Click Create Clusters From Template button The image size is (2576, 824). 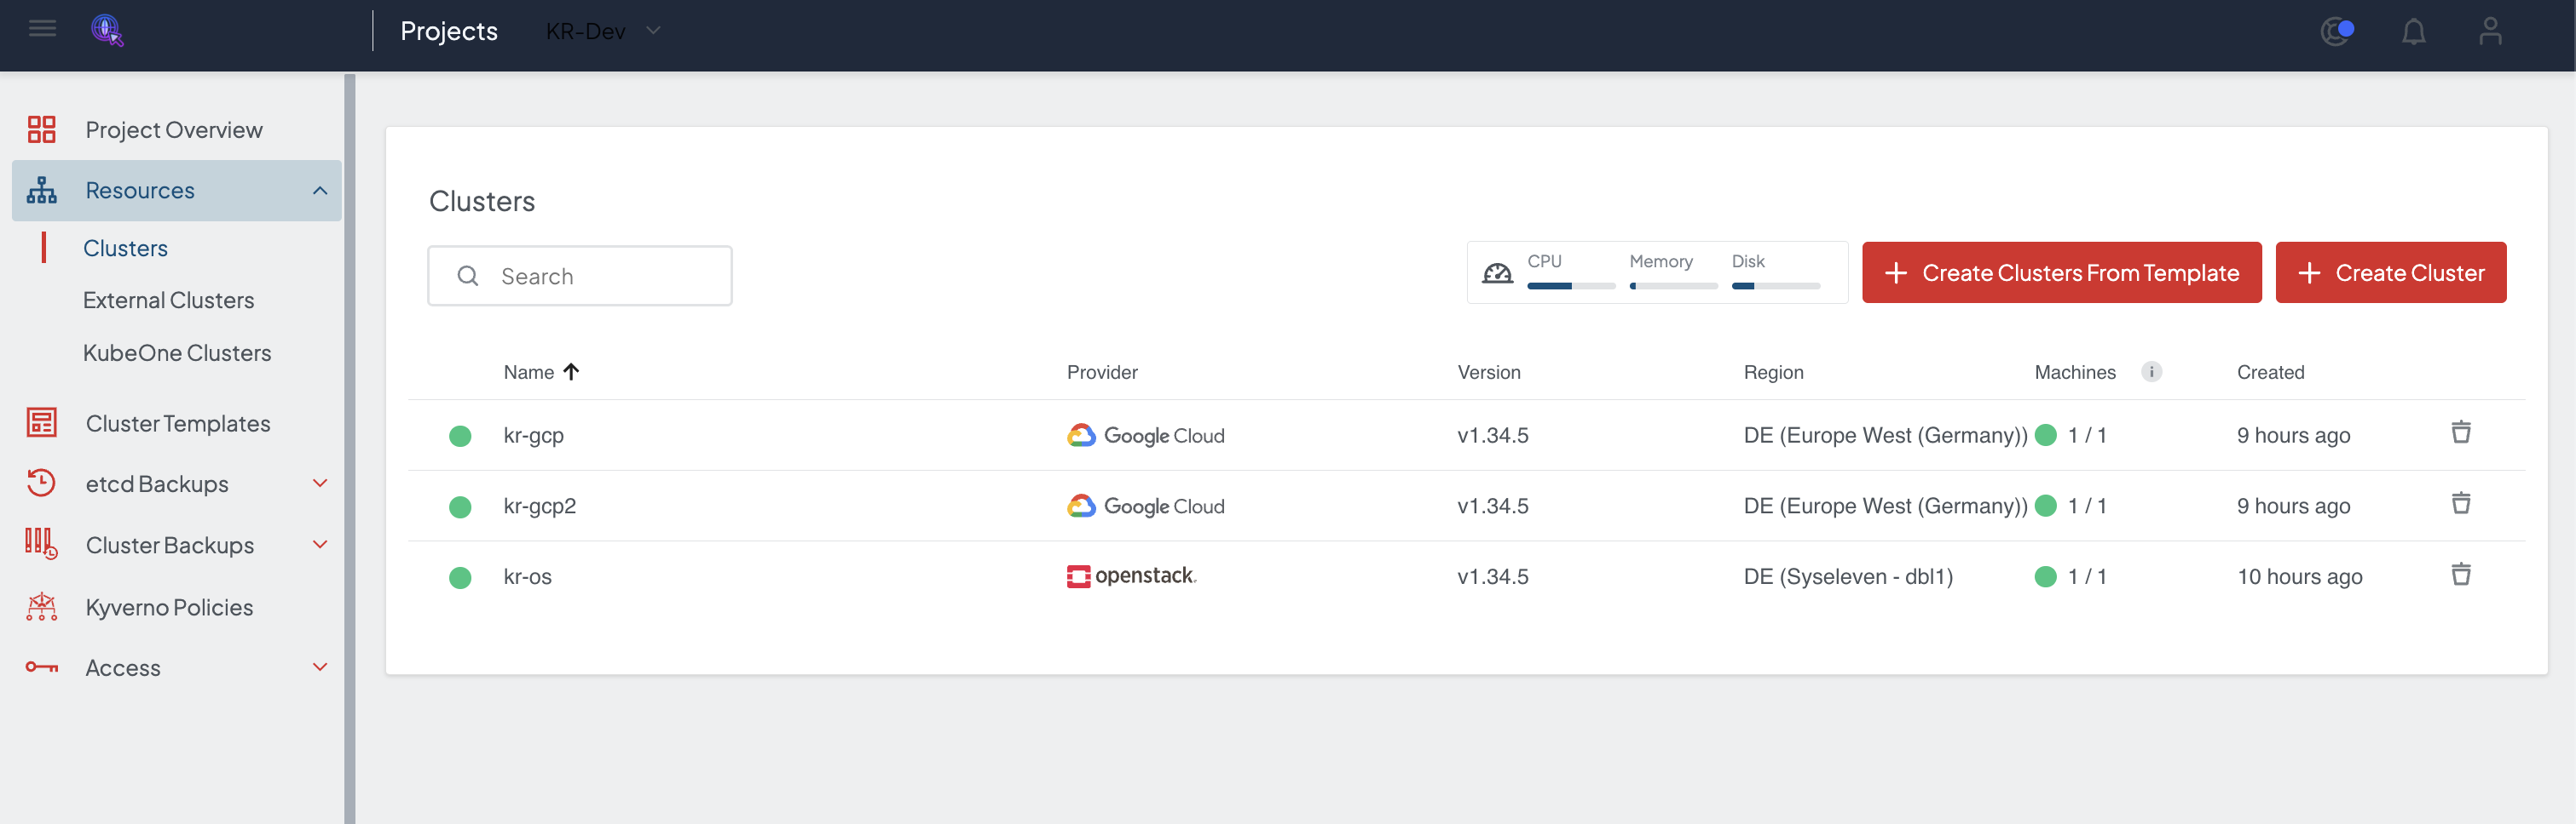(x=2061, y=272)
